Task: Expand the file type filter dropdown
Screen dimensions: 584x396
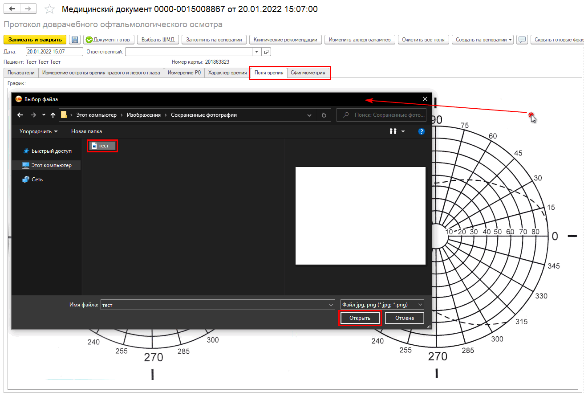Action: point(419,305)
